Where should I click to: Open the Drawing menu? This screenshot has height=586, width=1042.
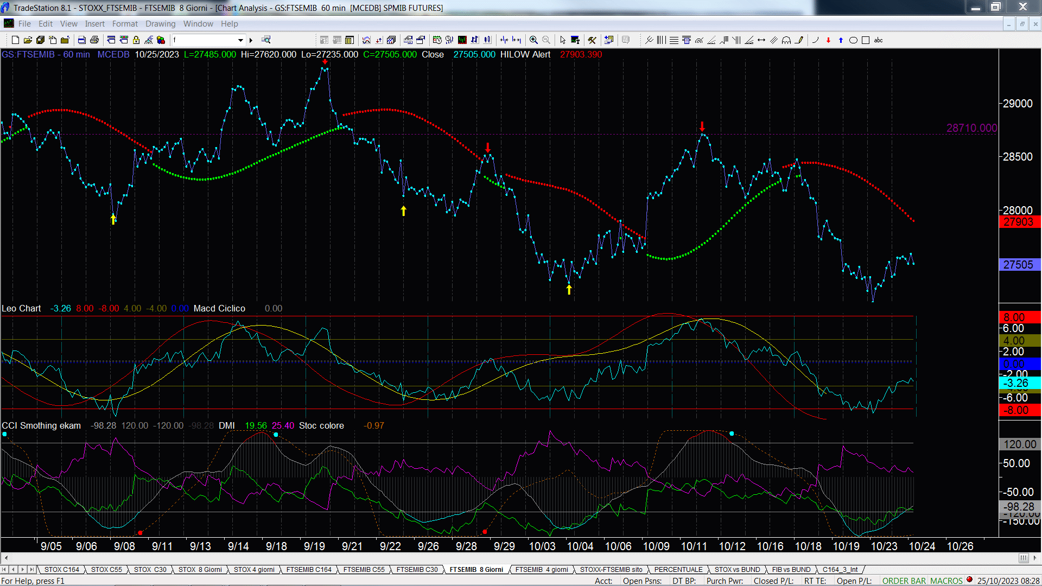[161, 24]
